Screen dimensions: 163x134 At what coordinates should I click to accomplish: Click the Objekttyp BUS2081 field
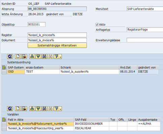coord(36,24)
